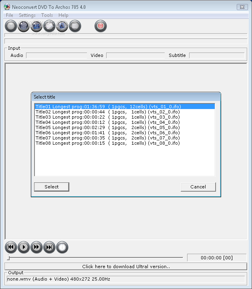252x289 pixels.
Task: Click the gray DVD disc toolbar icon
Action: coord(11,26)
